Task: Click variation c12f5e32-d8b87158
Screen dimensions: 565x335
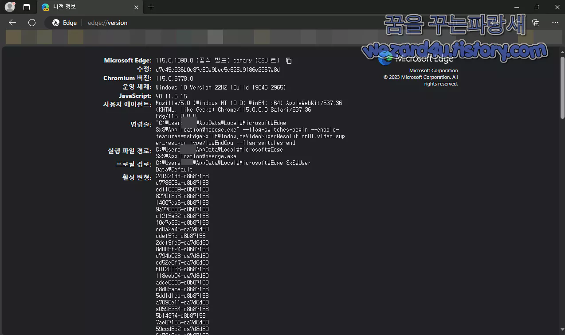Action: pyautogui.click(x=182, y=216)
